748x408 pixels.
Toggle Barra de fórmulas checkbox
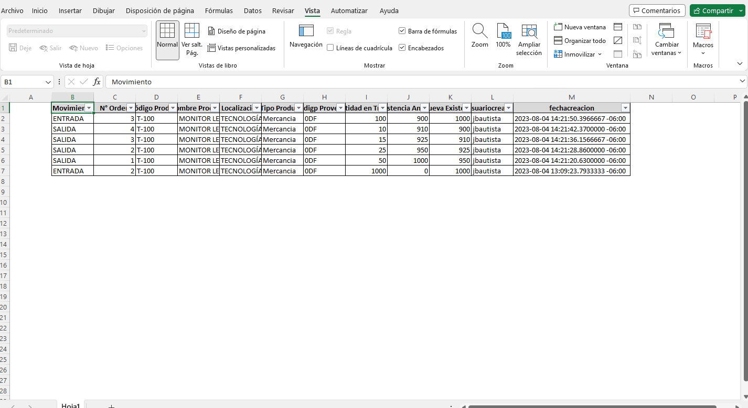click(x=402, y=31)
